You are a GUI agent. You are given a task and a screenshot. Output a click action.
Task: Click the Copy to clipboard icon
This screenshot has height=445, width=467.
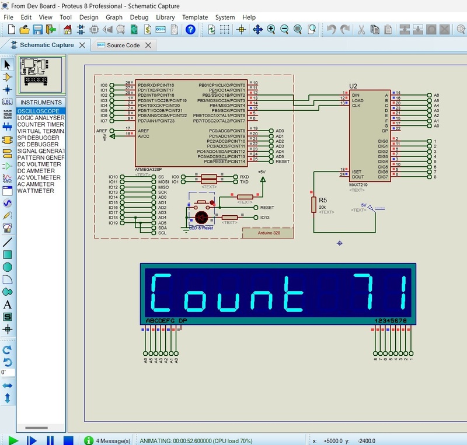pyautogui.click(x=375, y=30)
